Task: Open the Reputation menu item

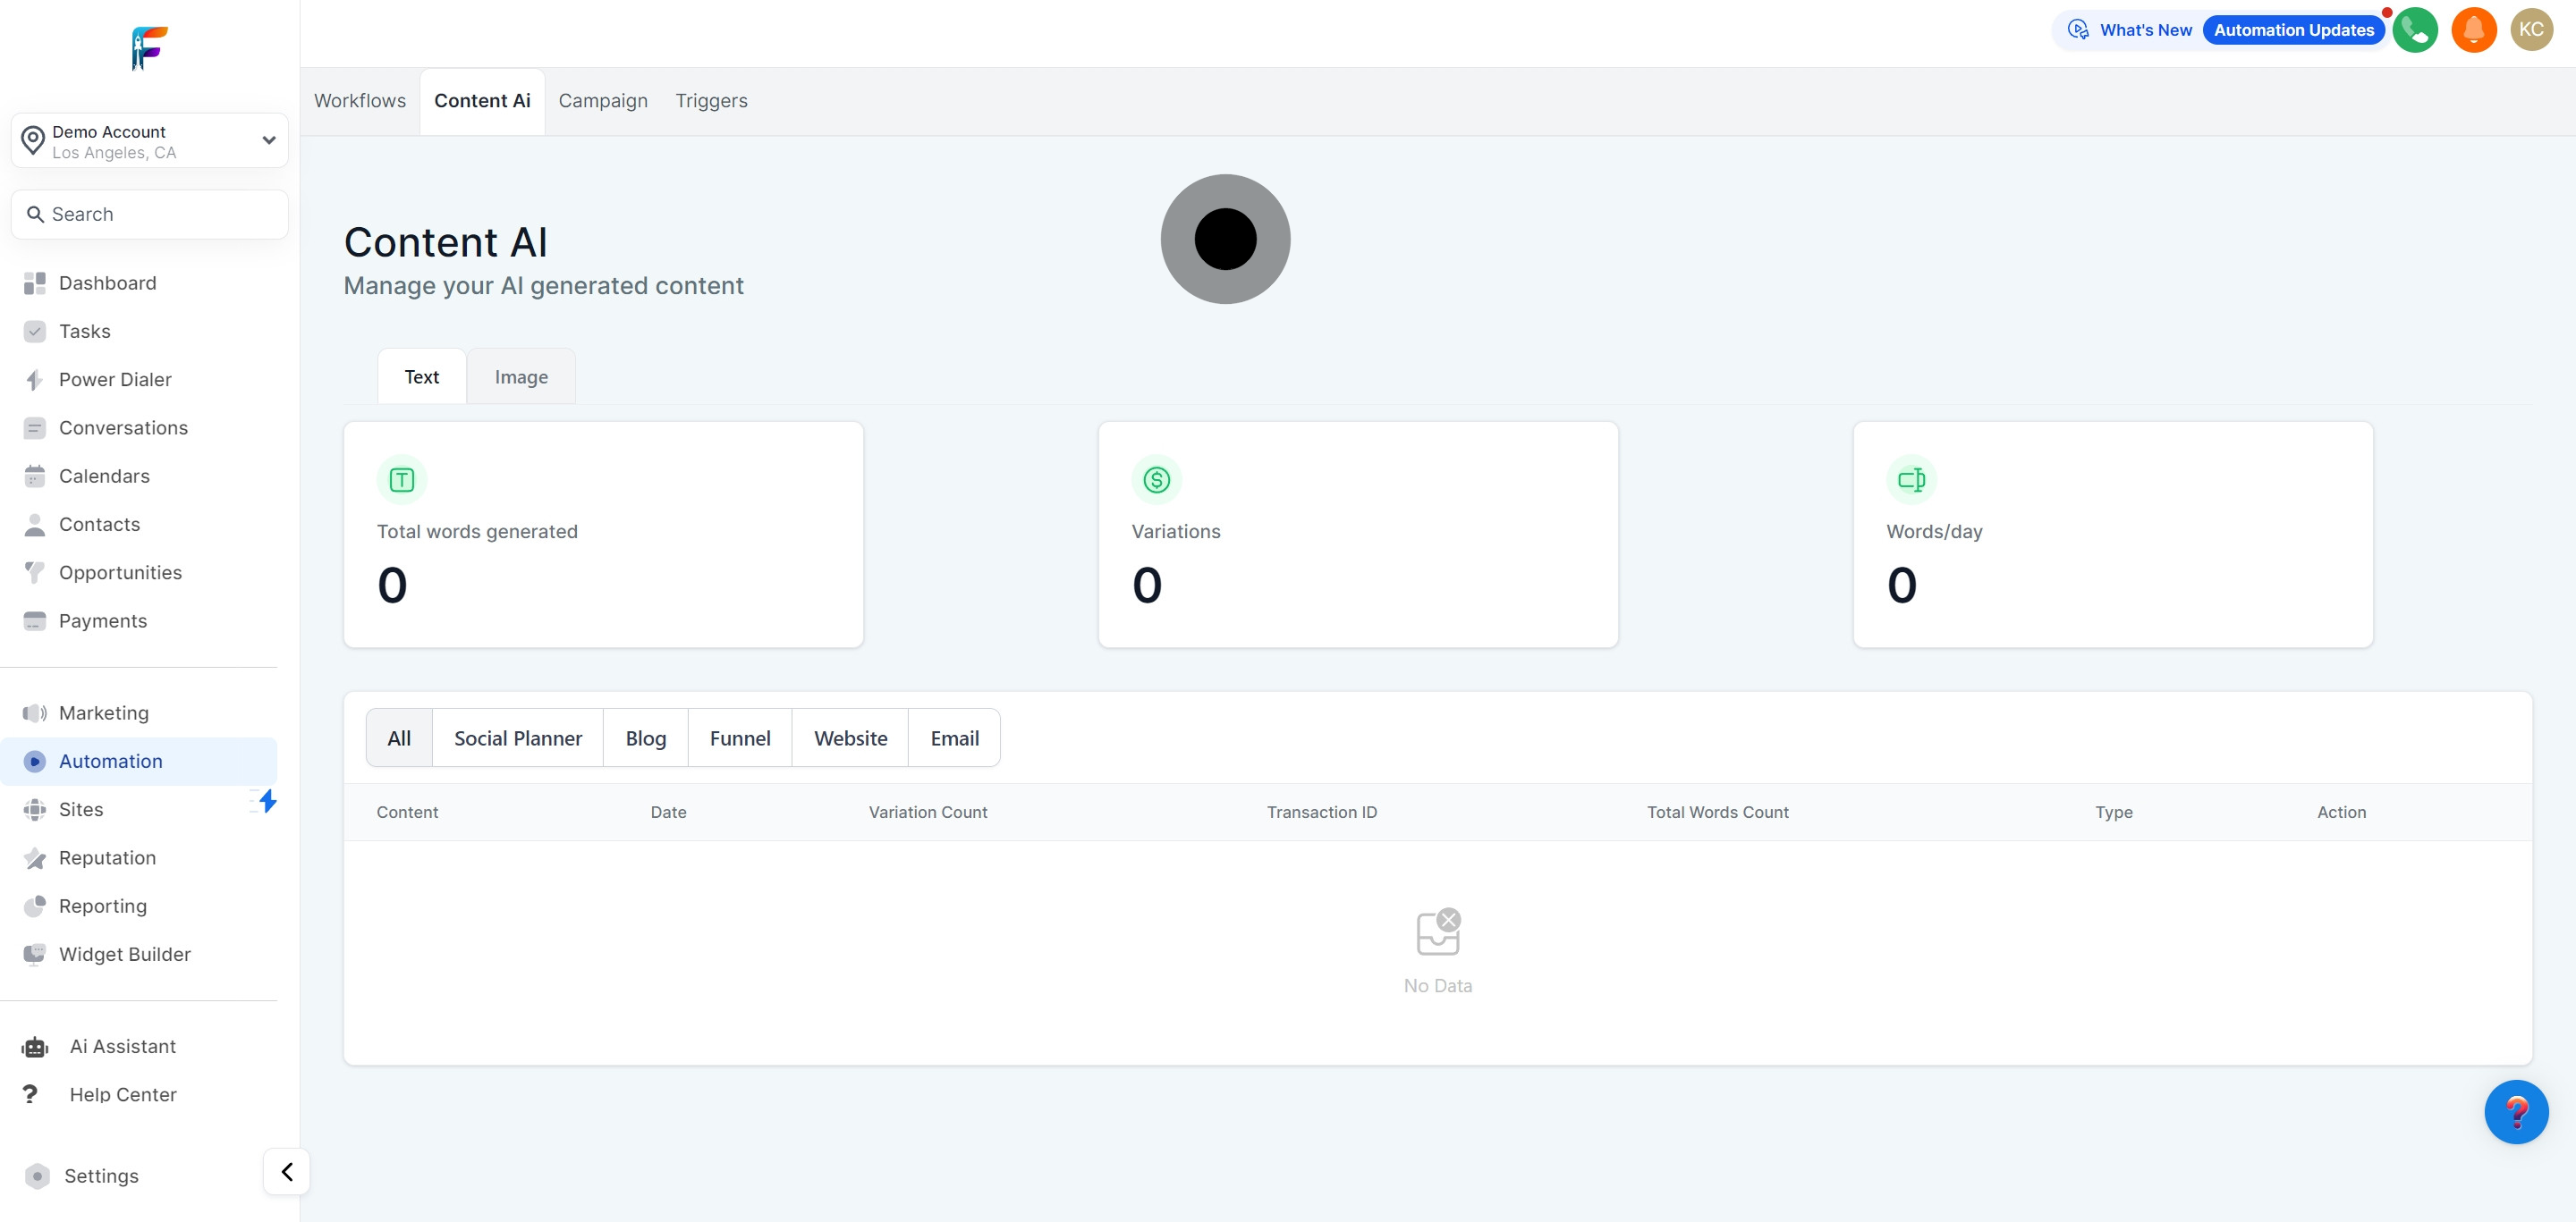Action: [x=107, y=858]
